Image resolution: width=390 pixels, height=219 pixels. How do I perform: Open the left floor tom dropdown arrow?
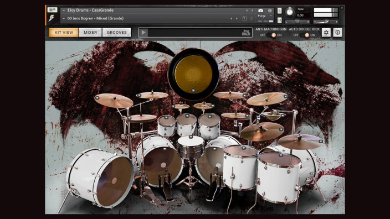[244, 148]
